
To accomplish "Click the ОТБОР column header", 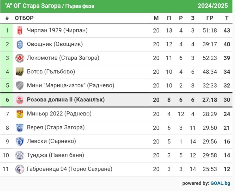I will coord(24,18).
